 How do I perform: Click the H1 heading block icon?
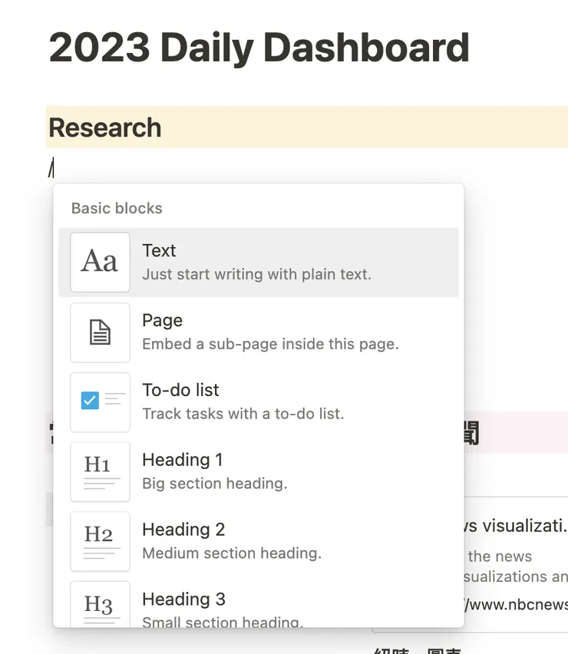point(100,471)
